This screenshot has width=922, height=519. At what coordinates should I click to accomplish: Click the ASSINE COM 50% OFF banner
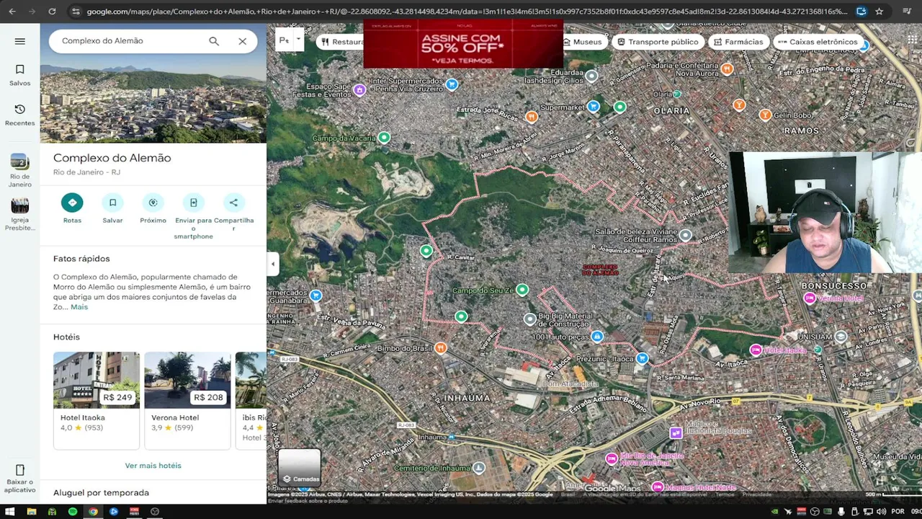[463, 45]
